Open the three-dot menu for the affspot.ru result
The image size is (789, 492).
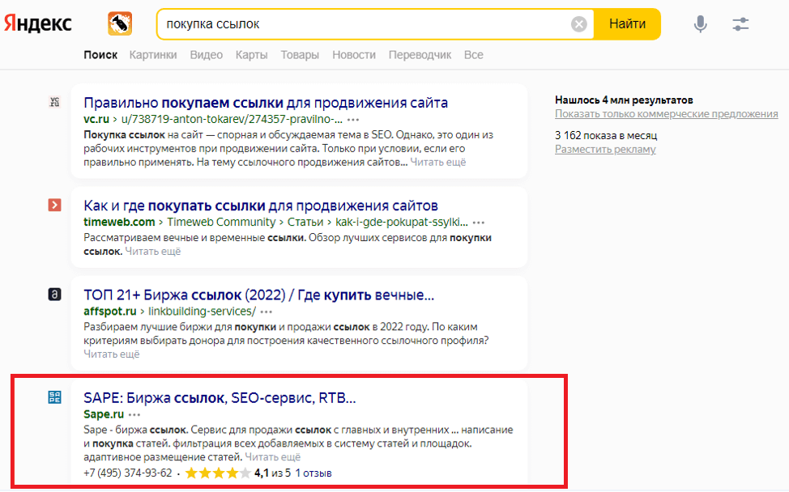pos(267,312)
